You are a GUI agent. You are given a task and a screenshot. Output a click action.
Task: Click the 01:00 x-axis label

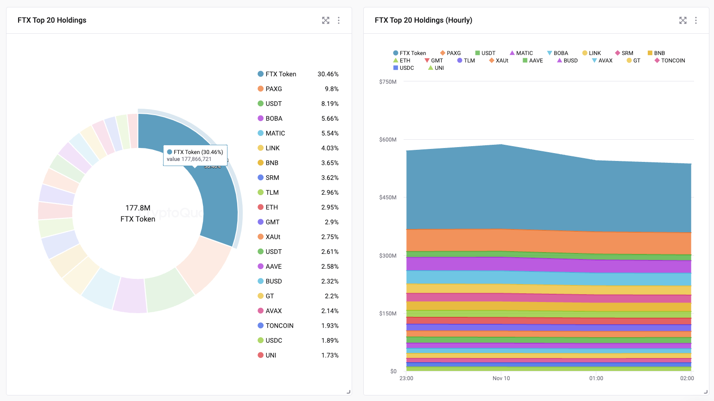pos(596,378)
